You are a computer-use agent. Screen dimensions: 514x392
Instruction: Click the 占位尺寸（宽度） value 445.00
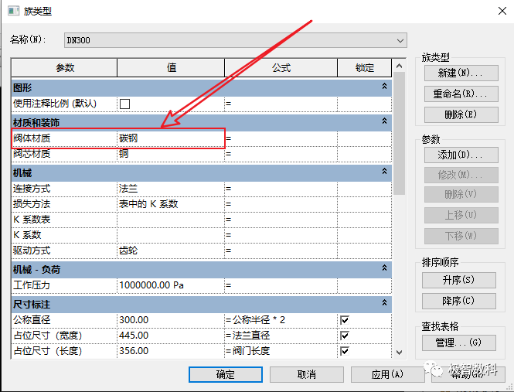(171, 336)
